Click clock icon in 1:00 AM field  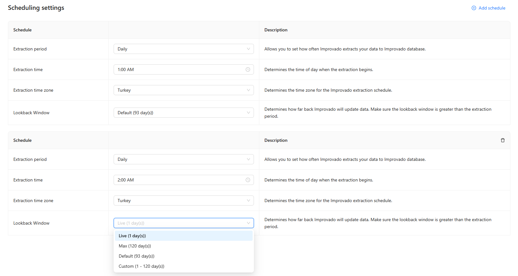248,69
